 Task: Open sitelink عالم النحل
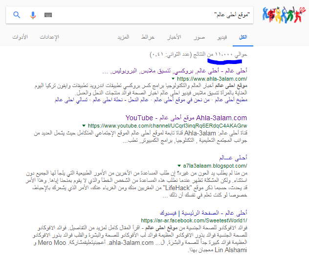tap(138, 100)
